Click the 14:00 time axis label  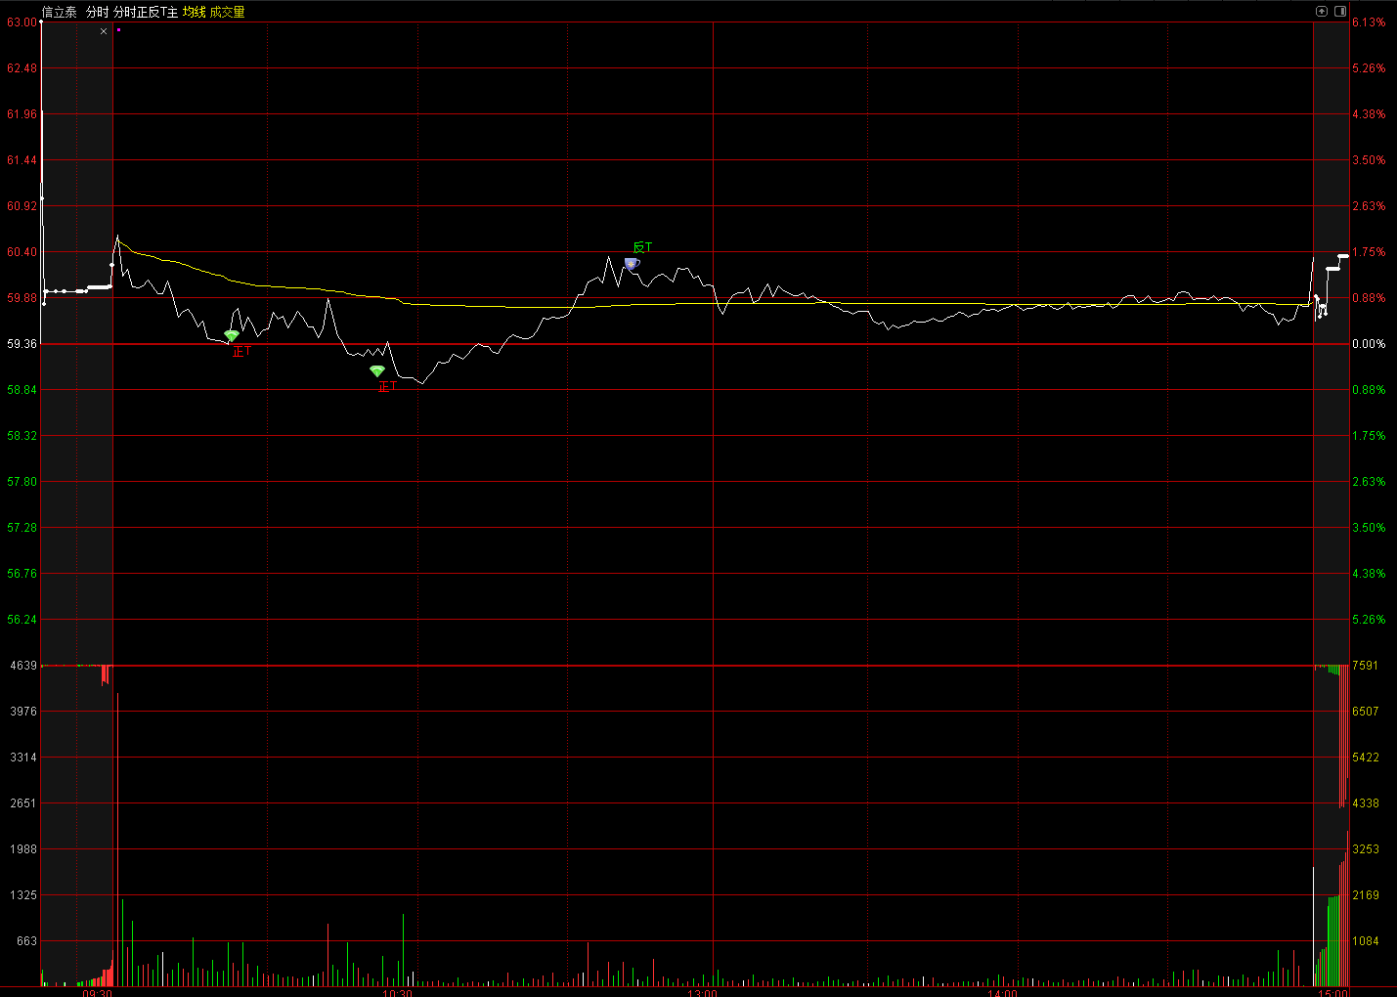point(1002,992)
